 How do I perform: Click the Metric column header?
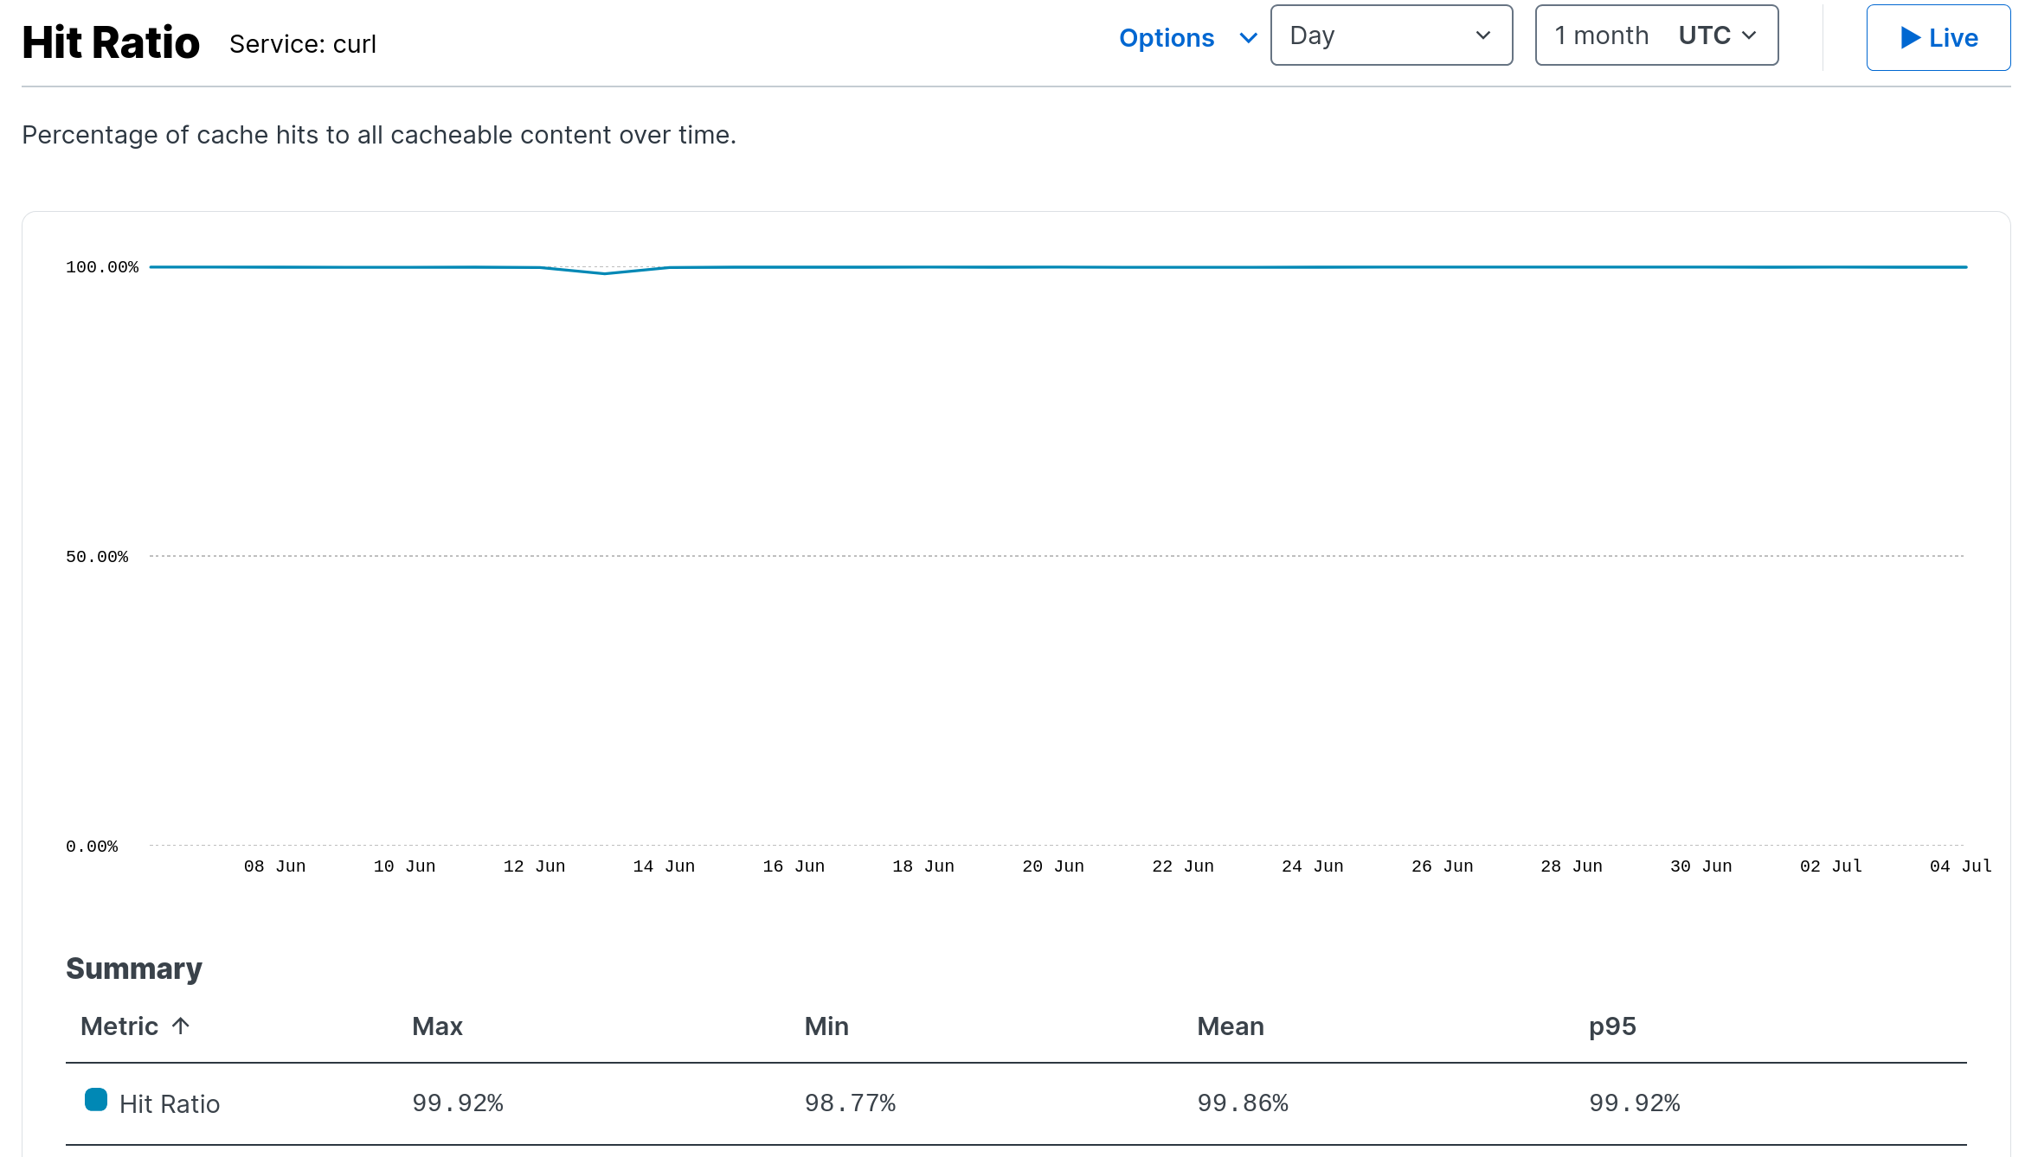[x=119, y=1026]
